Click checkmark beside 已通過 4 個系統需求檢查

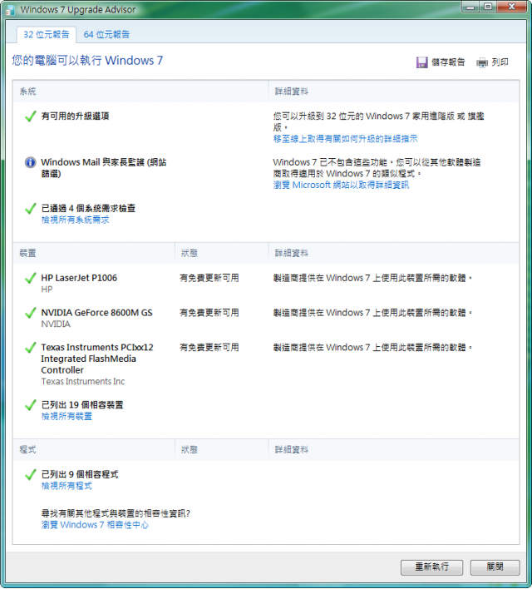(31, 209)
